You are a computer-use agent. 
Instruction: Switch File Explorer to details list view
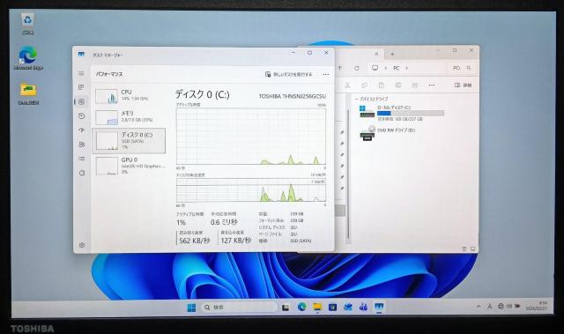tap(464, 249)
